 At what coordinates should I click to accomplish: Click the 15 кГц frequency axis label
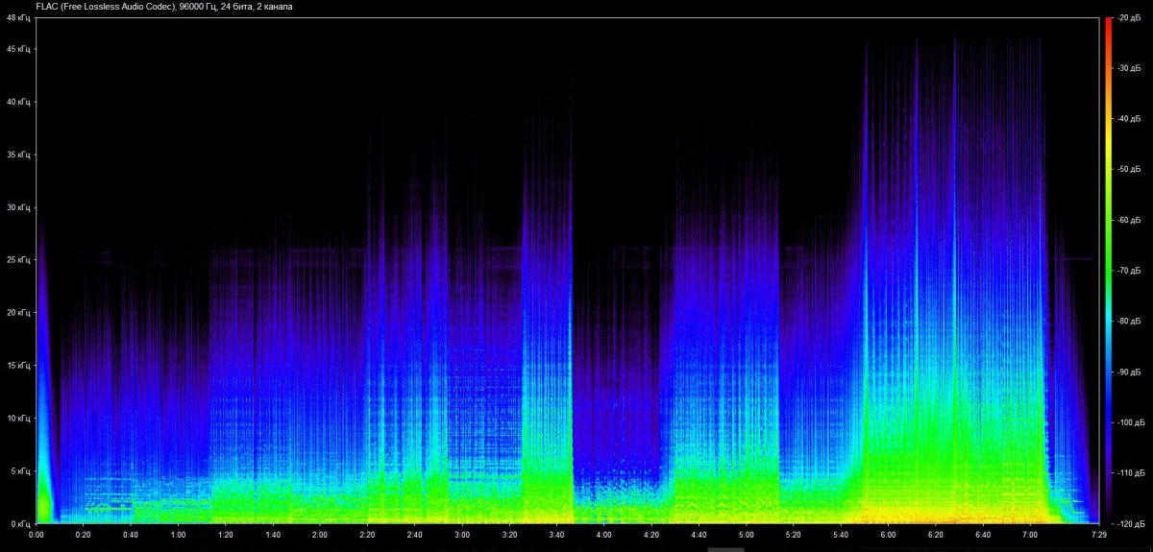[x=16, y=366]
